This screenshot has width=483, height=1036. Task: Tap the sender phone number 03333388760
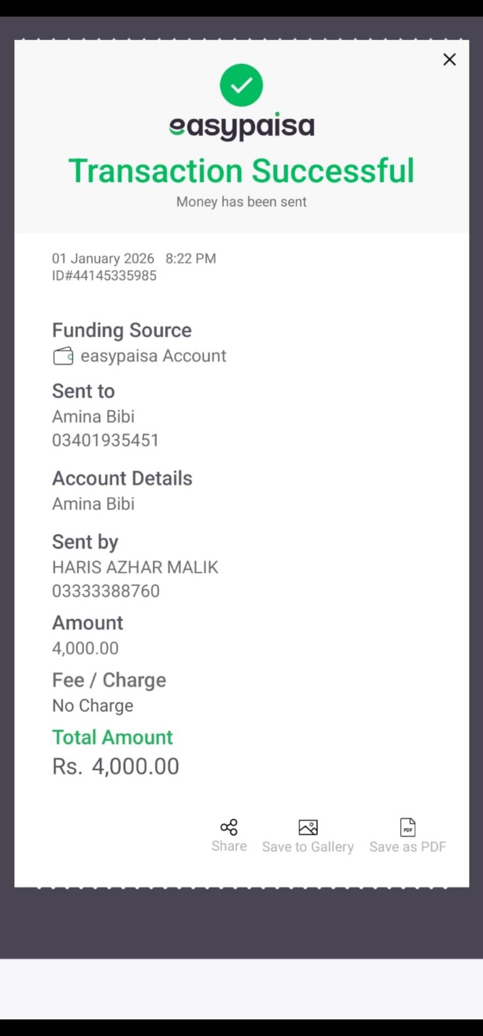click(106, 591)
